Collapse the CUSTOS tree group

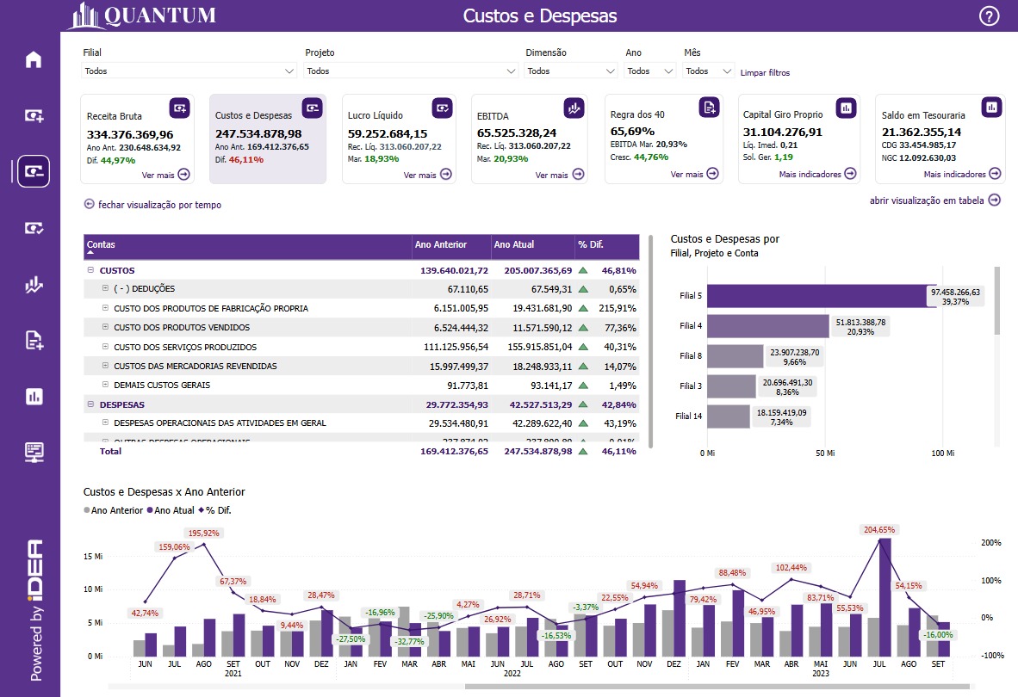pos(90,270)
